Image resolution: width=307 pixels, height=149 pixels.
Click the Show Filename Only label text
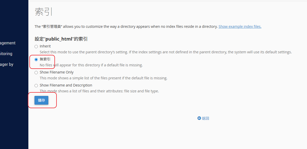click(x=56, y=72)
